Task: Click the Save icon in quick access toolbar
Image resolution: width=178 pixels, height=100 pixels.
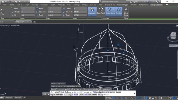Action: [x=10, y=2]
